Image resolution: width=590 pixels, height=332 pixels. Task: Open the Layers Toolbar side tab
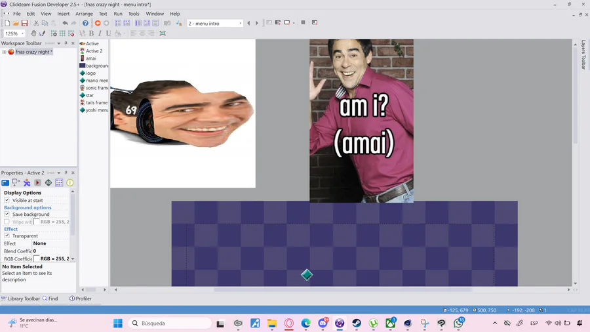pyautogui.click(x=583, y=54)
